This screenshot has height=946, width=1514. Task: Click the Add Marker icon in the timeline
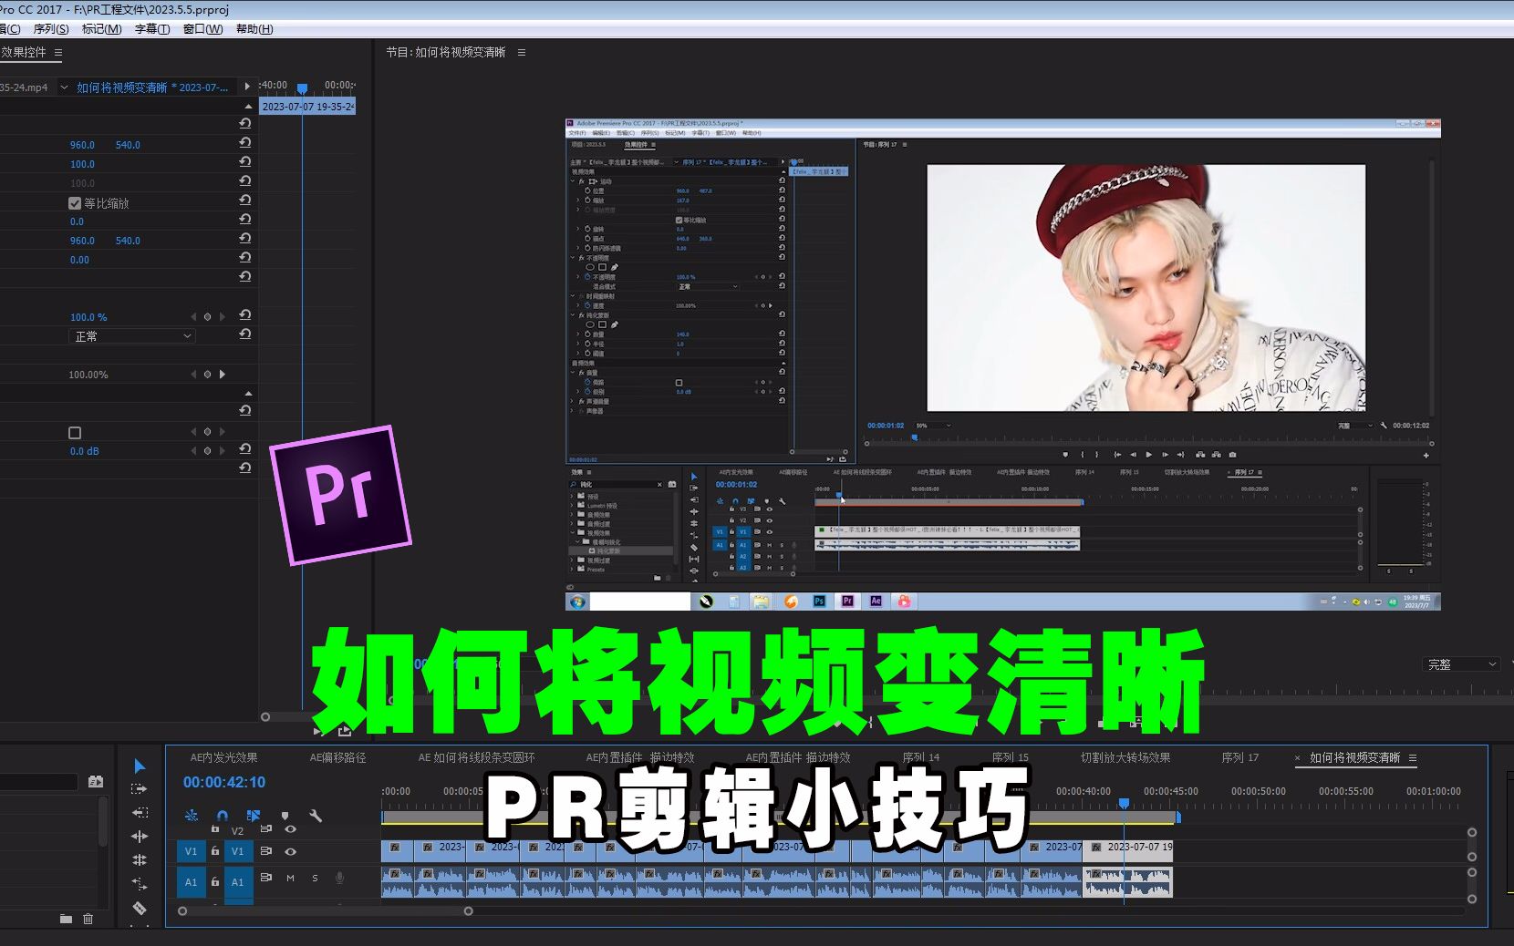click(285, 816)
